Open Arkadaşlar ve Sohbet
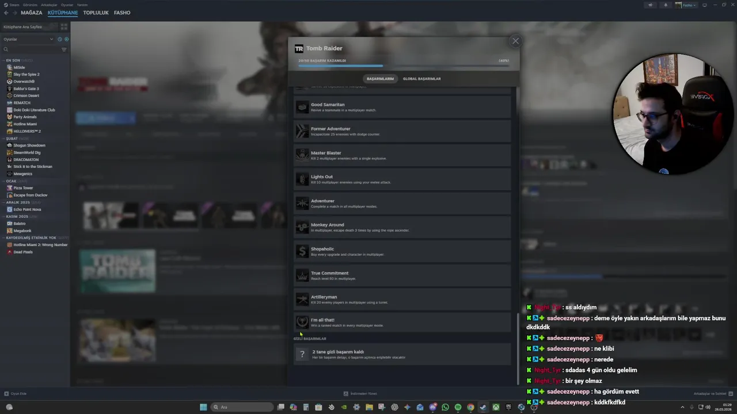737x414 pixels. coord(713,394)
